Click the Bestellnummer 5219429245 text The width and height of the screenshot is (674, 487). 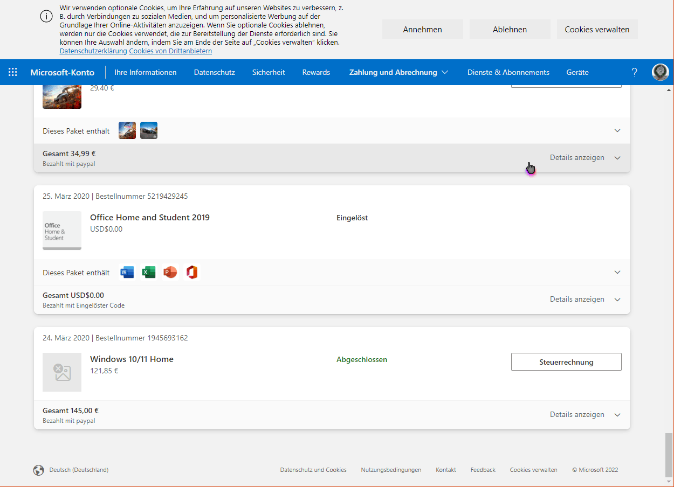pos(142,197)
